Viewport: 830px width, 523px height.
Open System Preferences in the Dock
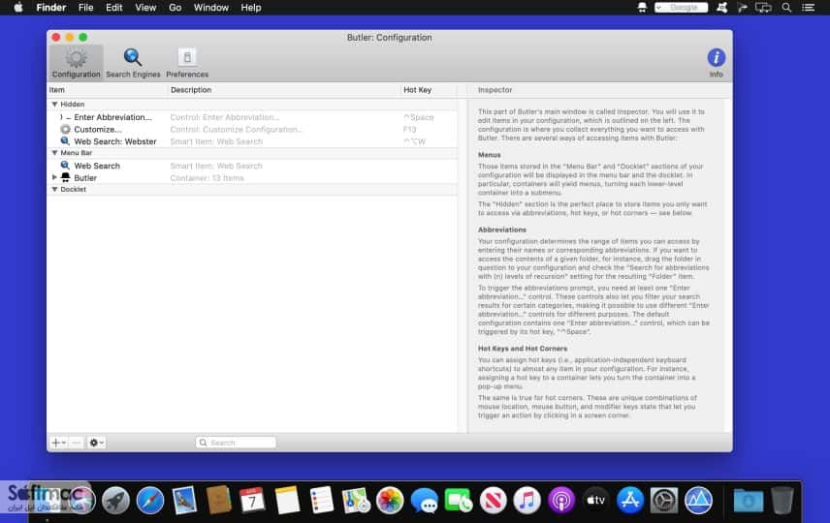664,500
